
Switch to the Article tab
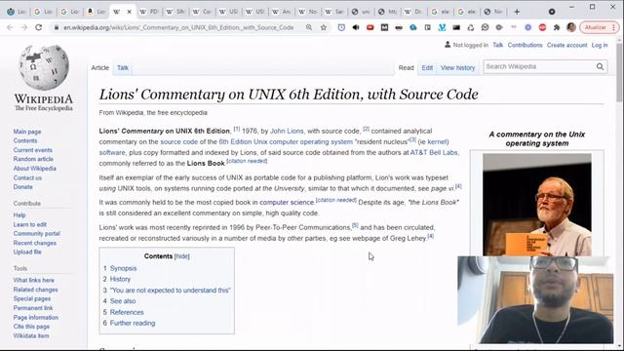[x=99, y=67]
